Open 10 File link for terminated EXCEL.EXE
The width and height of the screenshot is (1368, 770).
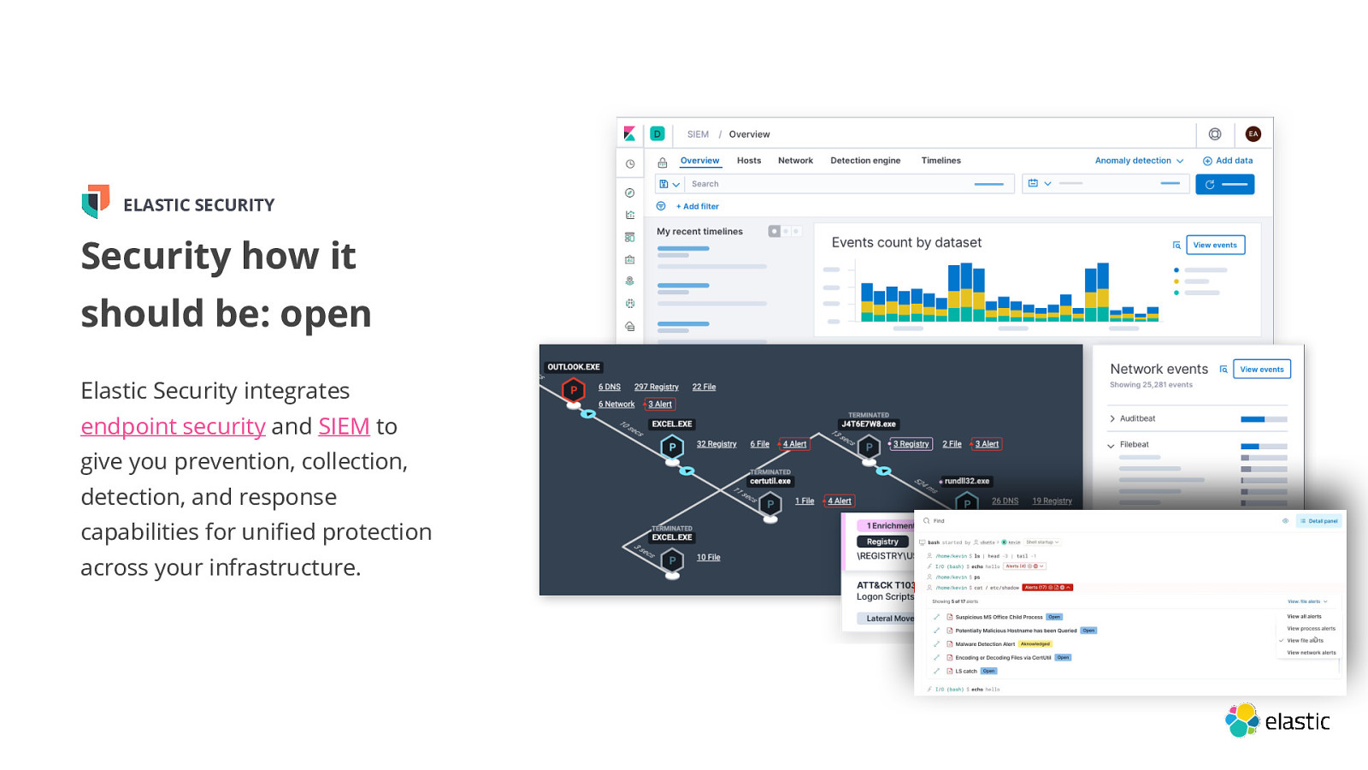click(708, 558)
